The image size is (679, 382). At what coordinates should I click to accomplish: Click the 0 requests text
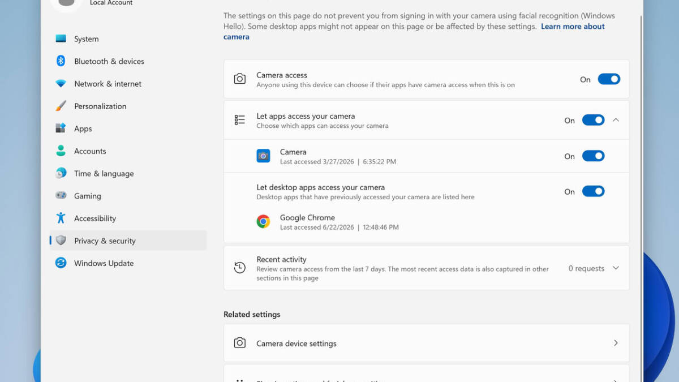pyautogui.click(x=586, y=268)
